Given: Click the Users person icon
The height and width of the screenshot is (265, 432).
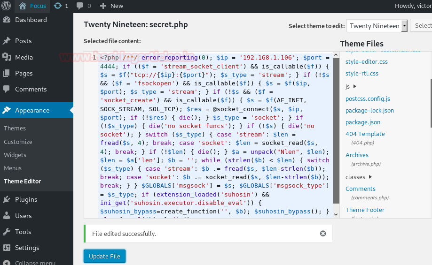Looking at the screenshot, I should (x=7, y=216).
